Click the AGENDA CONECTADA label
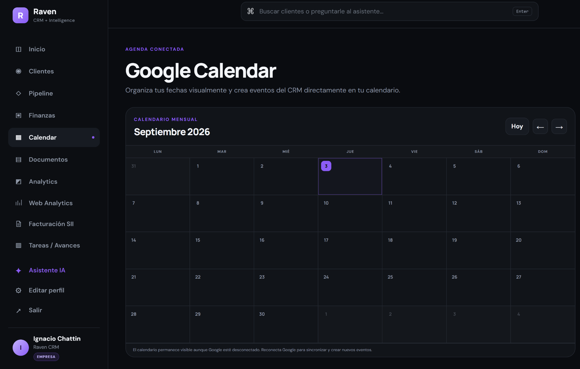580x369 pixels. (155, 49)
